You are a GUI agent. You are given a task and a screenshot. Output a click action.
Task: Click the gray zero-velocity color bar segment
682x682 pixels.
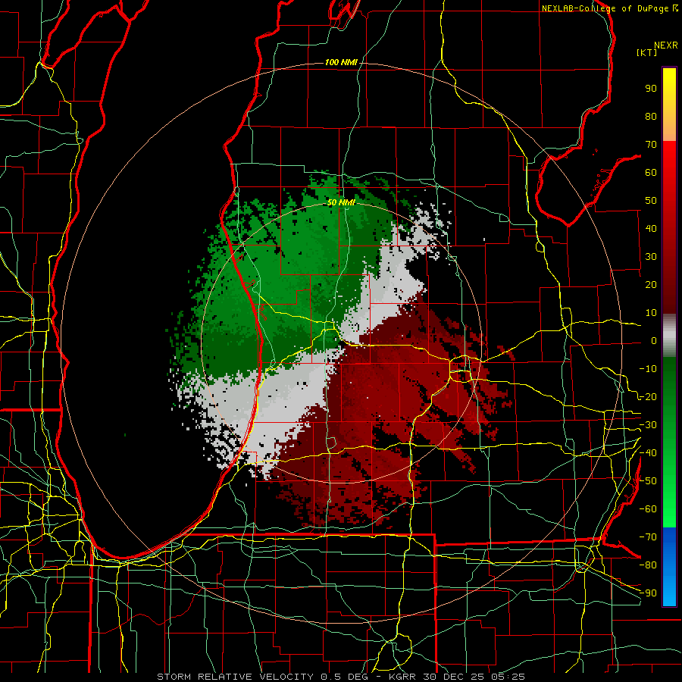pyautogui.click(x=669, y=336)
